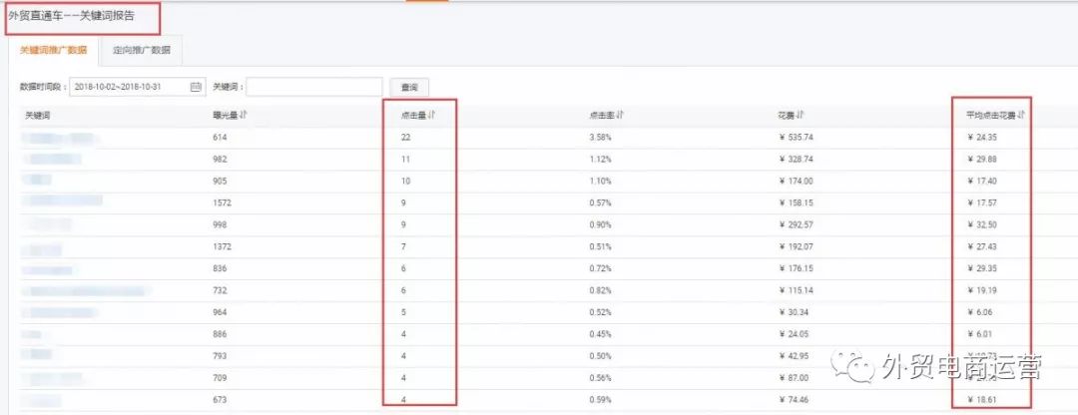Select impressions value 886
1078x415 pixels.
(220, 334)
